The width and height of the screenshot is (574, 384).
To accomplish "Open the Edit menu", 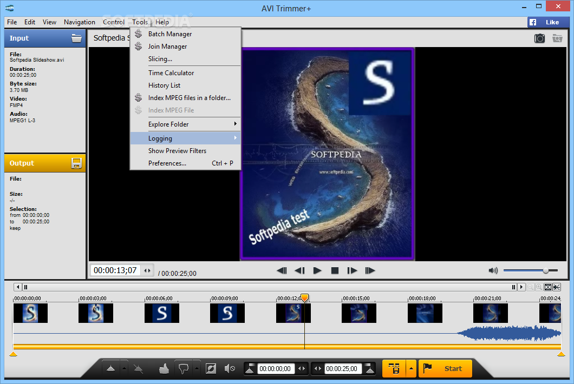I will click(30, 22).
